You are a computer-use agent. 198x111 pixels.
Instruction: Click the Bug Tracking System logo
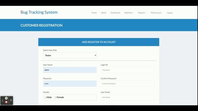(x=39, y=12)
